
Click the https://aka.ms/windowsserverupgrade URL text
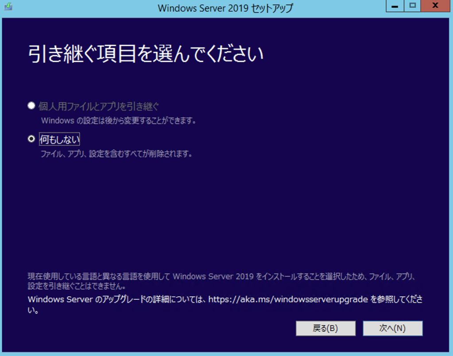pyautogui.click(x=288, y=299)
